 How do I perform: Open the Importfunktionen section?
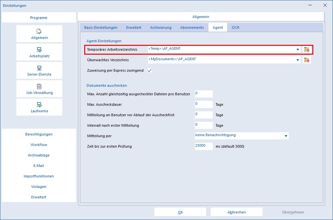click(39, 176)
